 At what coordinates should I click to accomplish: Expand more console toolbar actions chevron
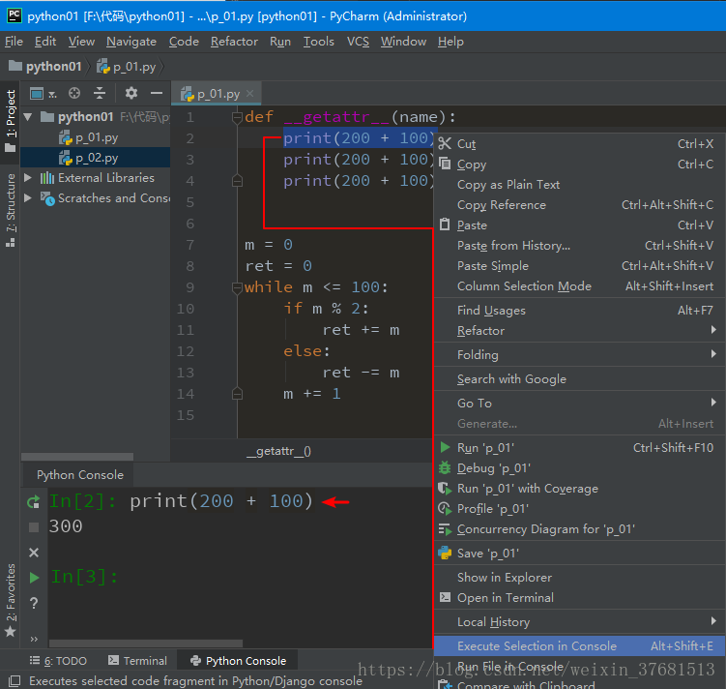[34, 639]
